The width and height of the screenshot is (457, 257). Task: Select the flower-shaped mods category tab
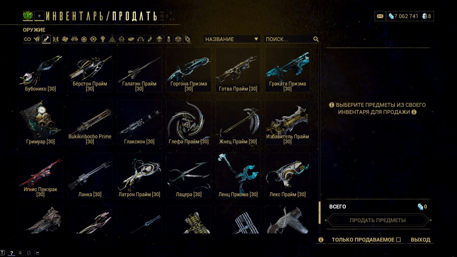click(84, 39)
